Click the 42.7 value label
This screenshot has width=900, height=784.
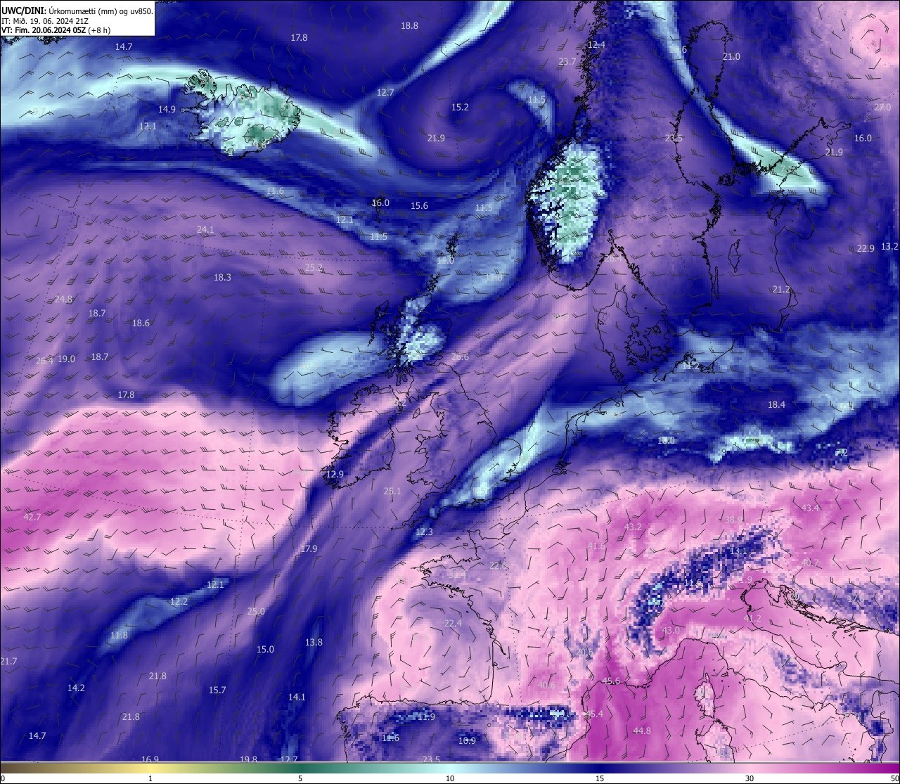[32, 517]
